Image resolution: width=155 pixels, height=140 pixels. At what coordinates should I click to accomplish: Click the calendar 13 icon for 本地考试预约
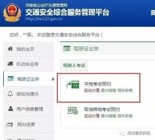click(x=73, y=85)
